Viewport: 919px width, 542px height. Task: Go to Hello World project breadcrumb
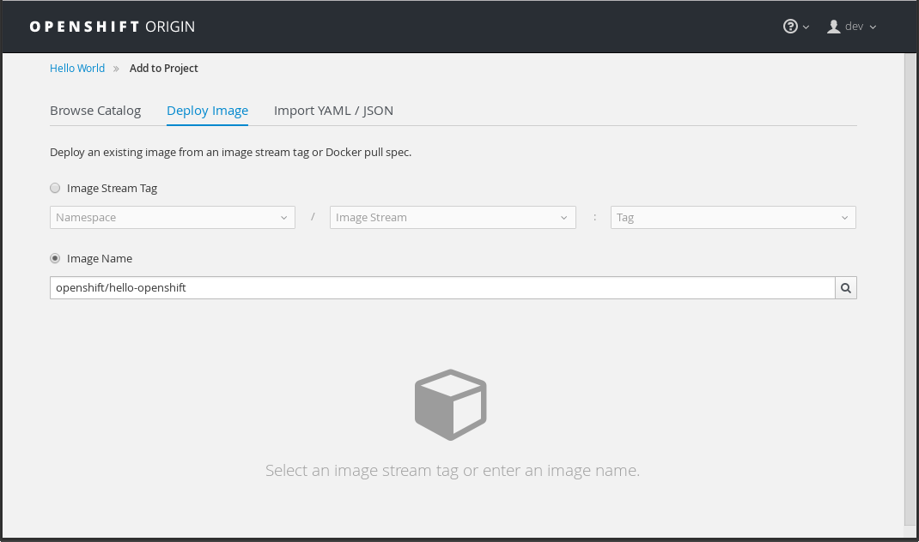pos(77,69)
